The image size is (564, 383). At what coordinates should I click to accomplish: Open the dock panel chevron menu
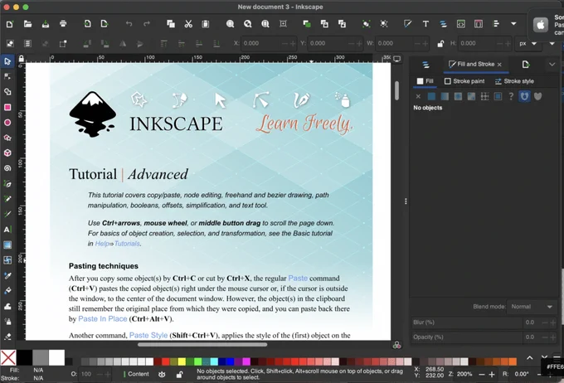point(552,65)
